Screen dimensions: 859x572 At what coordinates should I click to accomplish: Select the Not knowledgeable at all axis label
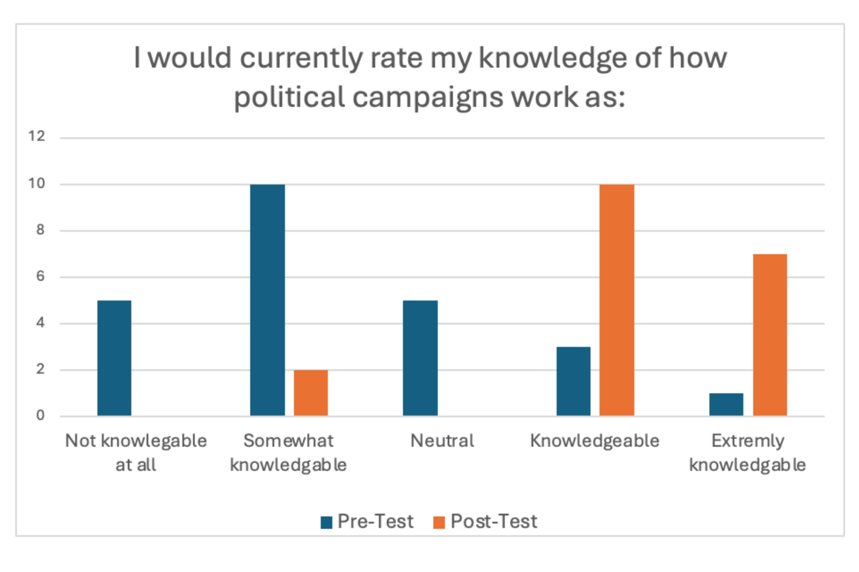136,452
